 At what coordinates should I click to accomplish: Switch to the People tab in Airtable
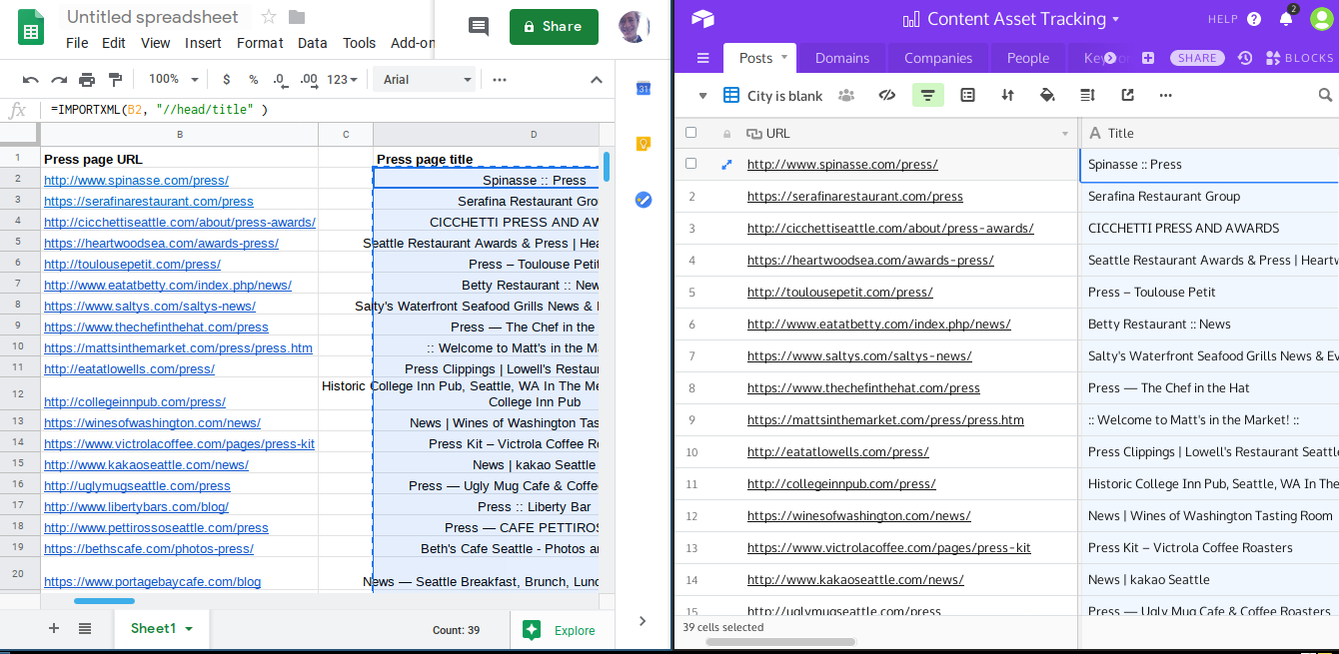[1028, 58]
